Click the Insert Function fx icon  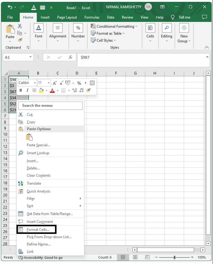(x=70, y=57)
